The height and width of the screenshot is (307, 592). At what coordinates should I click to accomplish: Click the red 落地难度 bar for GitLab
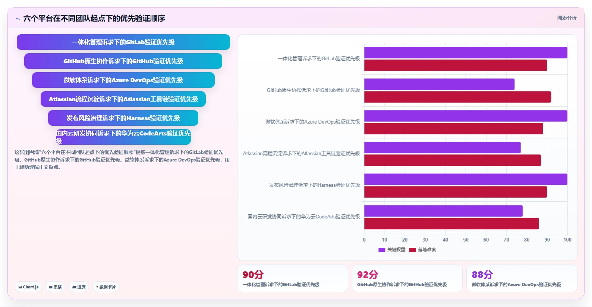[456, 65]
